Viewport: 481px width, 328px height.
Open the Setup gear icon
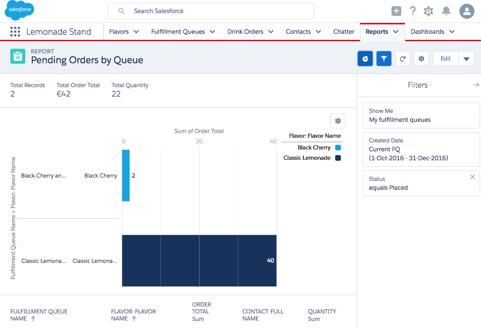428,11
